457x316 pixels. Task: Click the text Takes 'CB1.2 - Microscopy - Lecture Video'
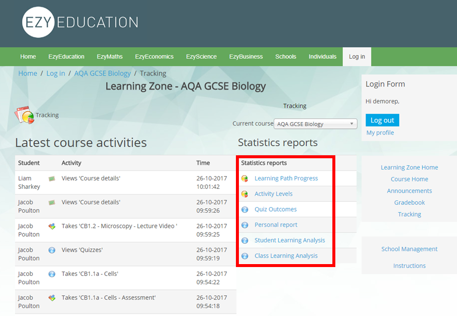click(x=119, y=226)
